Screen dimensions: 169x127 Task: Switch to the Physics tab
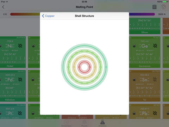point(84,123)
